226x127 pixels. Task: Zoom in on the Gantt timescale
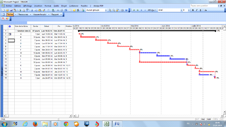[x=110, y=10]
